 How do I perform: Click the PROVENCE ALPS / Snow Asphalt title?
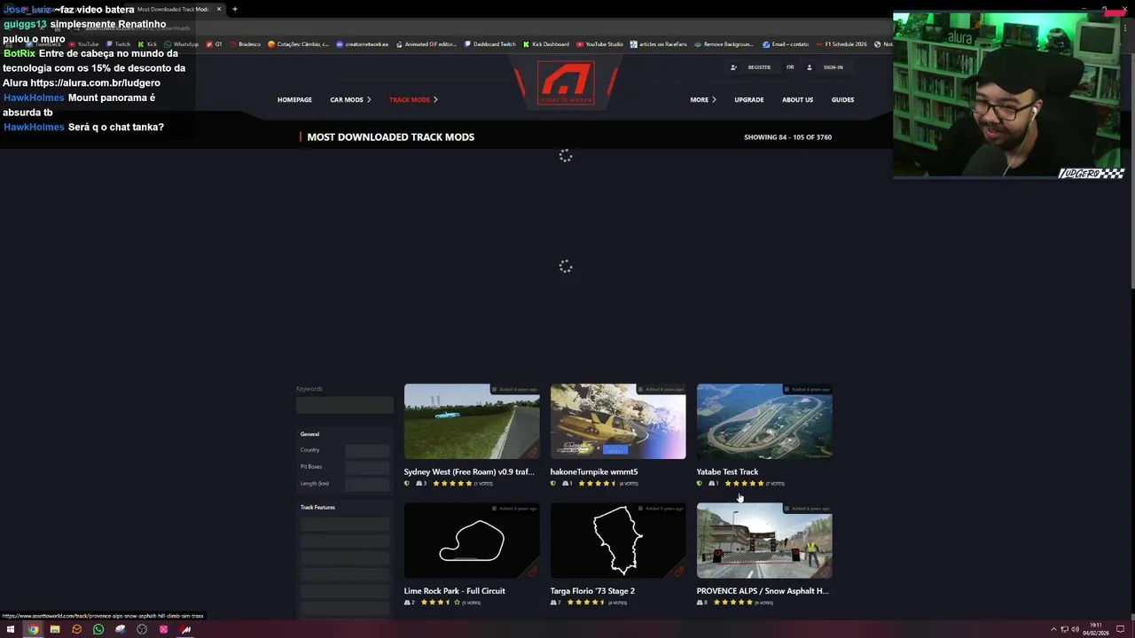coord(763,591)
